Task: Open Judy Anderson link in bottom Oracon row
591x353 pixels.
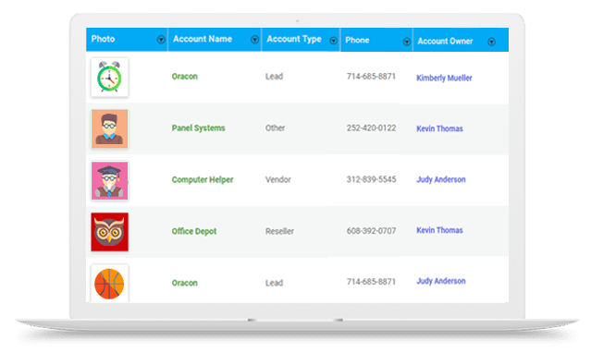Action: pyautogui.click(x=441, y=281)
